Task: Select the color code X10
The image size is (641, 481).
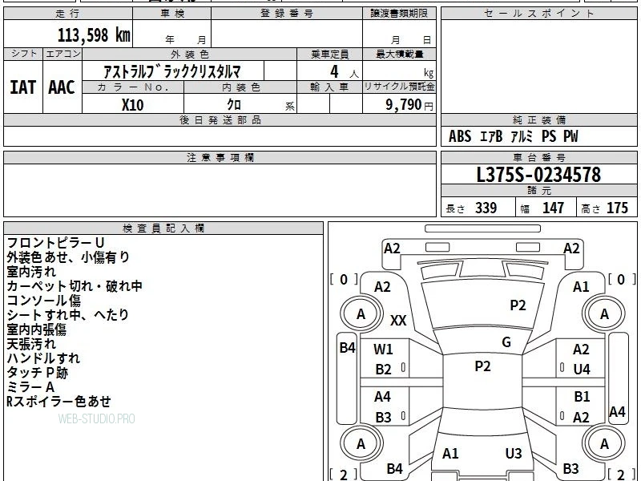Action: click(x=132, y=105)
